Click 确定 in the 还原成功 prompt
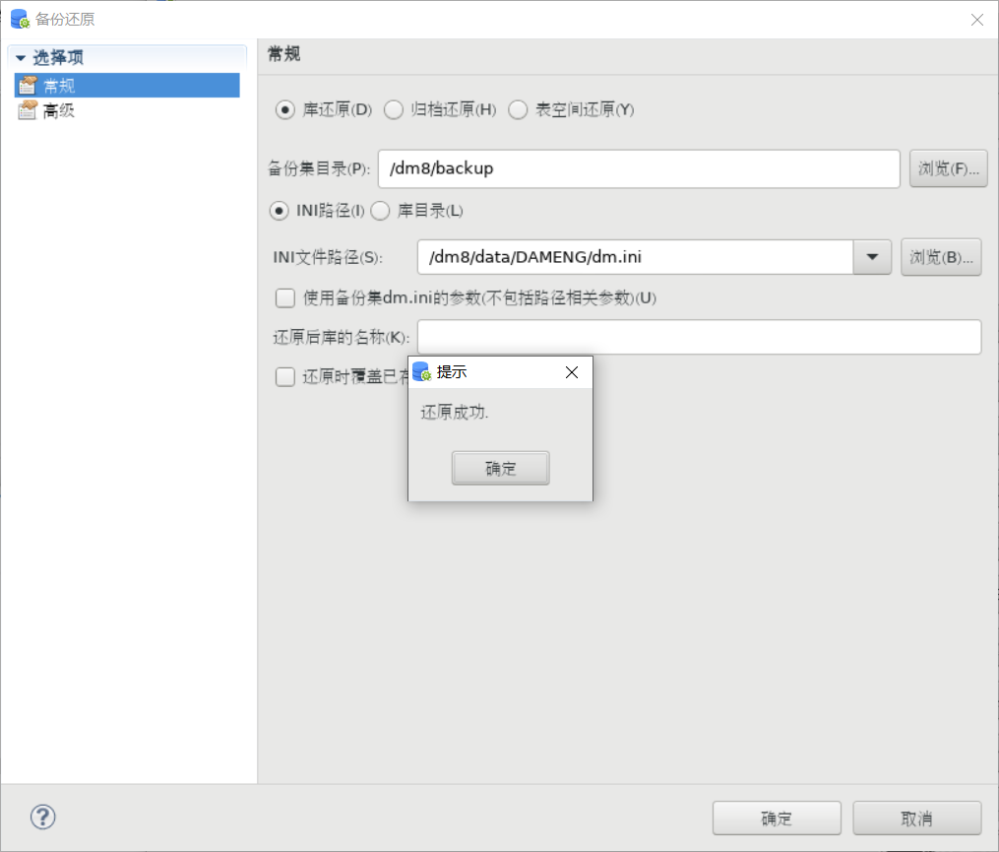This screenshot has width=999, height=852. [x=500, y=468]
